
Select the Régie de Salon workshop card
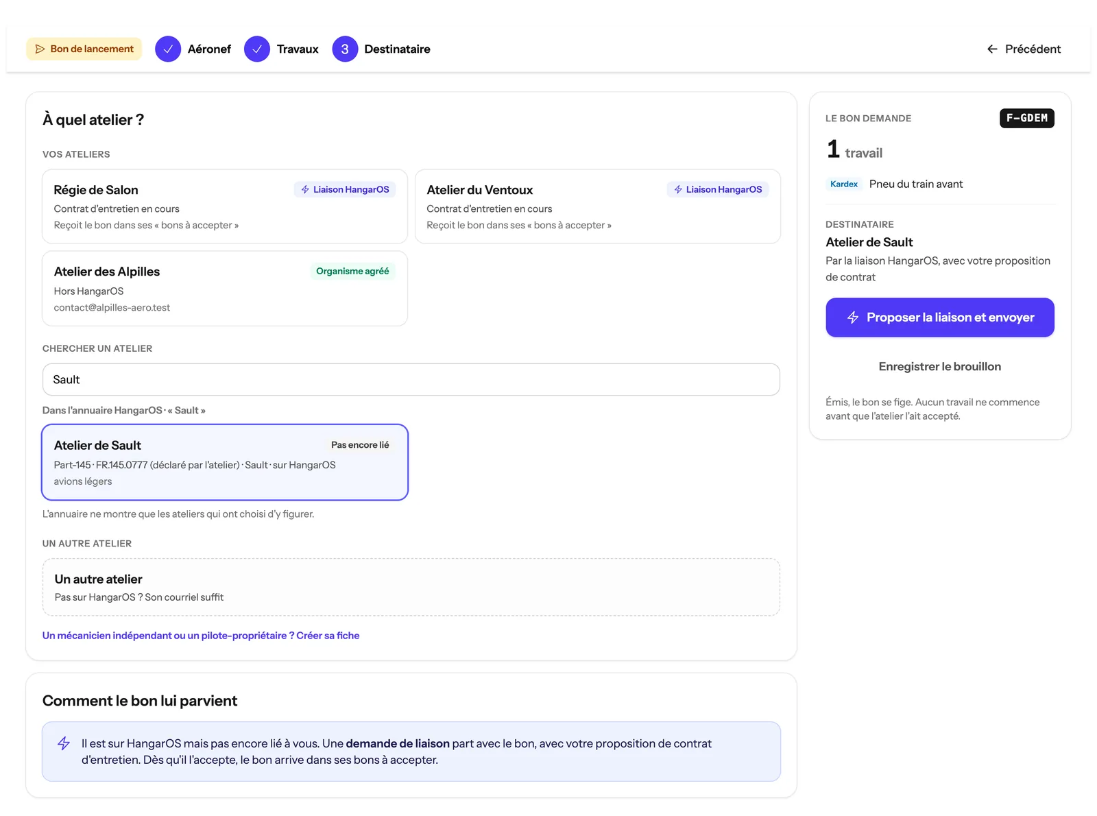(225, 206)
